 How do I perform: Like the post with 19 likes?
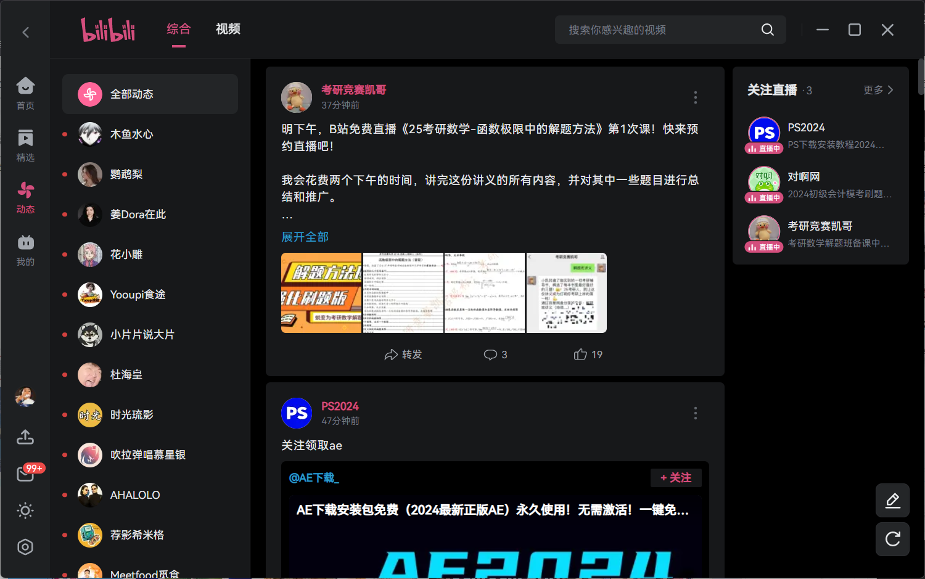588,355
